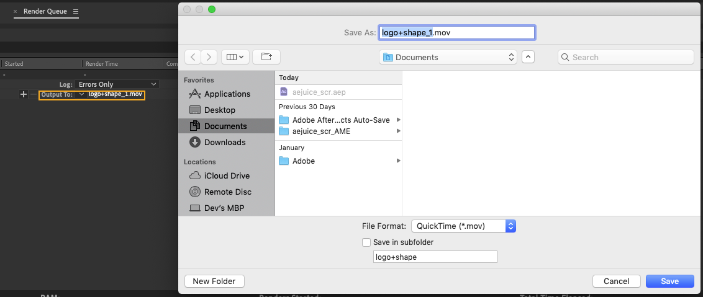
Task: Change the column view mode selector
Action: click(x=235, y=57)
